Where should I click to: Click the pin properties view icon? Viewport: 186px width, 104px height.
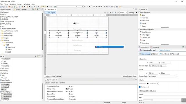[x=183, y=47]
